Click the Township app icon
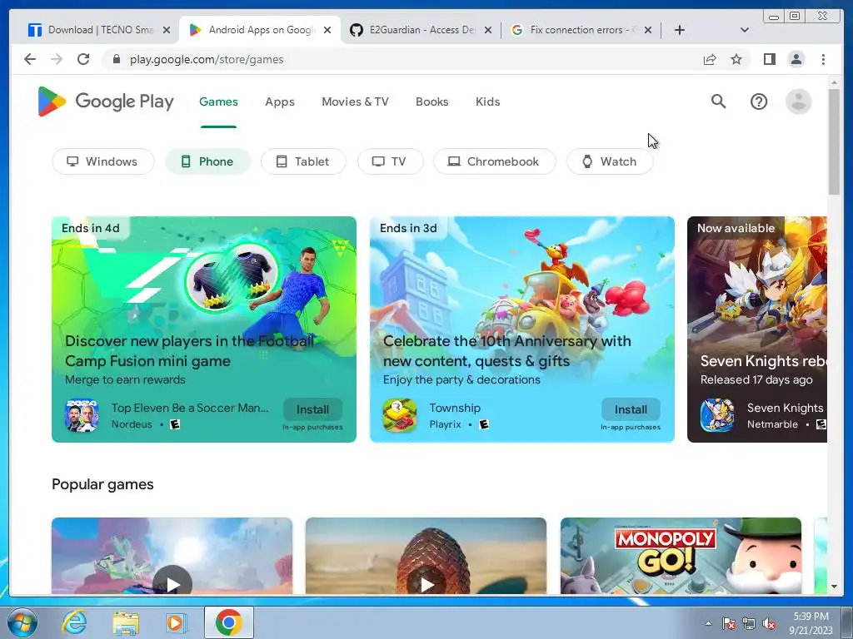This screenshot has width=853, height=639. point(400,416)
